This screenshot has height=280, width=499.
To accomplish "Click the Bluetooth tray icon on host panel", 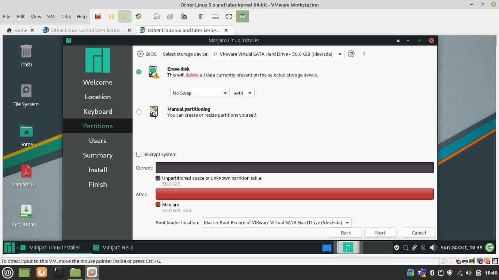I will point(432,273).
